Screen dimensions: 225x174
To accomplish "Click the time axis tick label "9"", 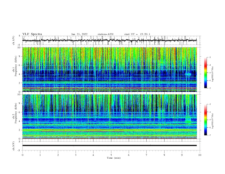I will point(182,155).
